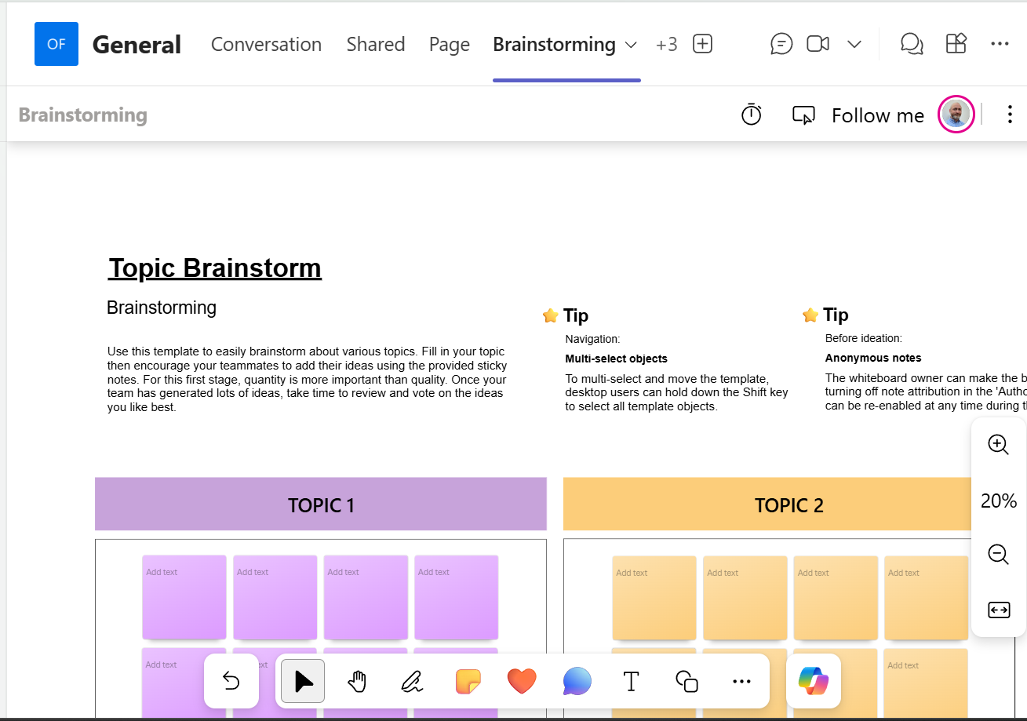Viewport: 1027px width, 721px height.
Task: Launch Copilot in the whiteboard
Action: [x=814, y=681]
